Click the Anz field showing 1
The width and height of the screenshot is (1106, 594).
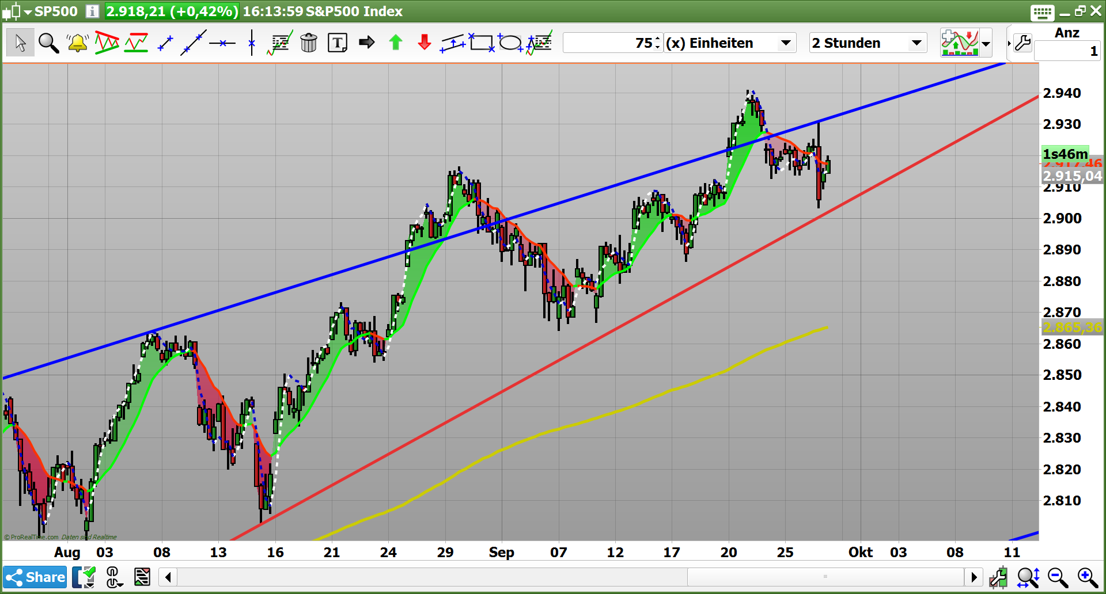point(1067,51)
